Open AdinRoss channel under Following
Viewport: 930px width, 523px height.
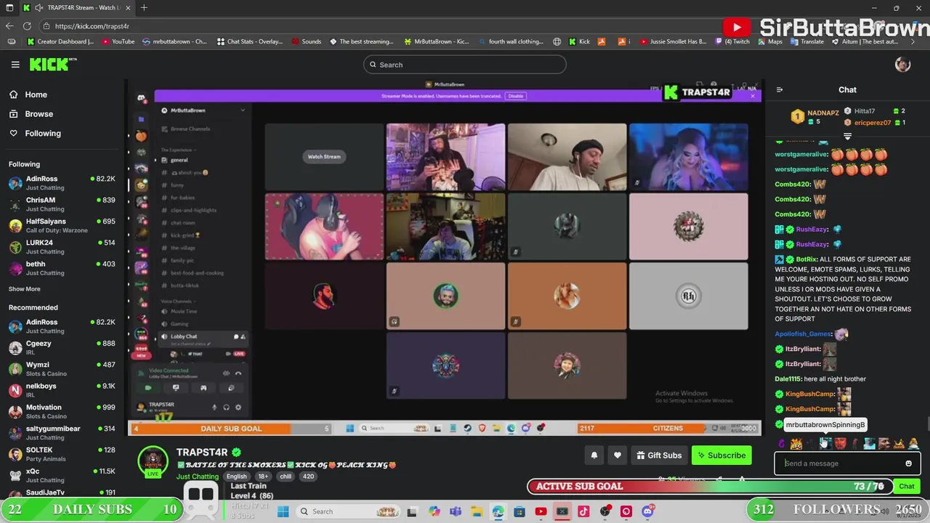click(62, 183)
